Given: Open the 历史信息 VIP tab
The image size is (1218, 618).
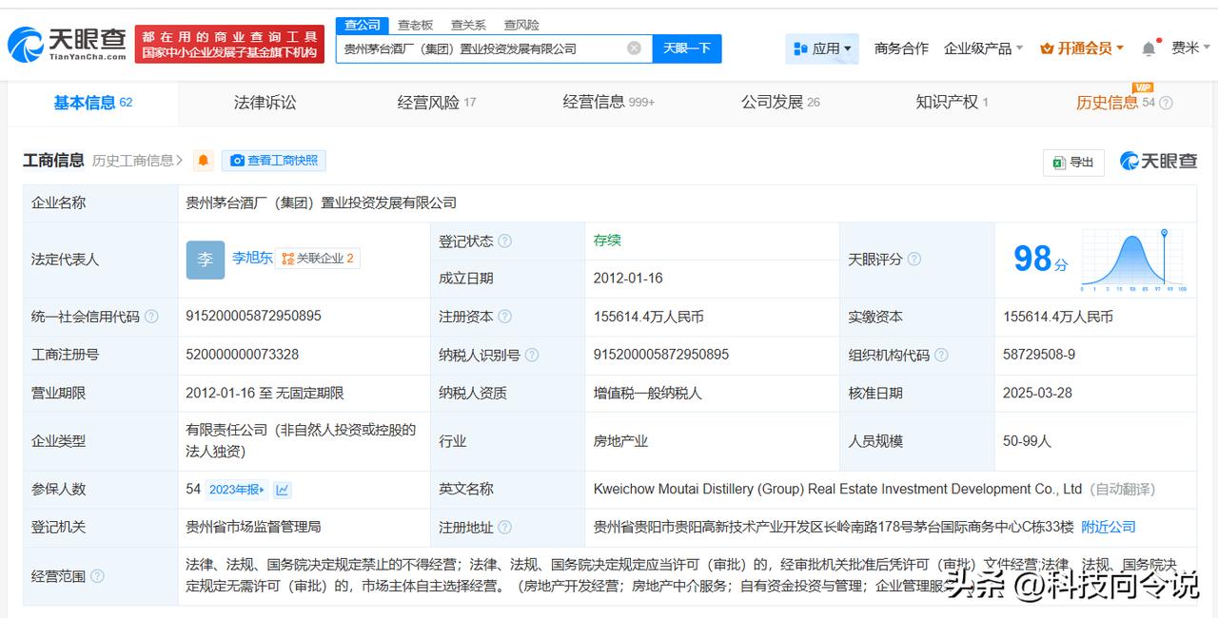Looking at the screenshot, I should 1115,103.
